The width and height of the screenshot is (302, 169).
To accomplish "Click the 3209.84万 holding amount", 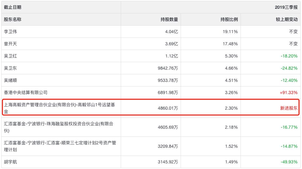I will click(x=168, y=146).
